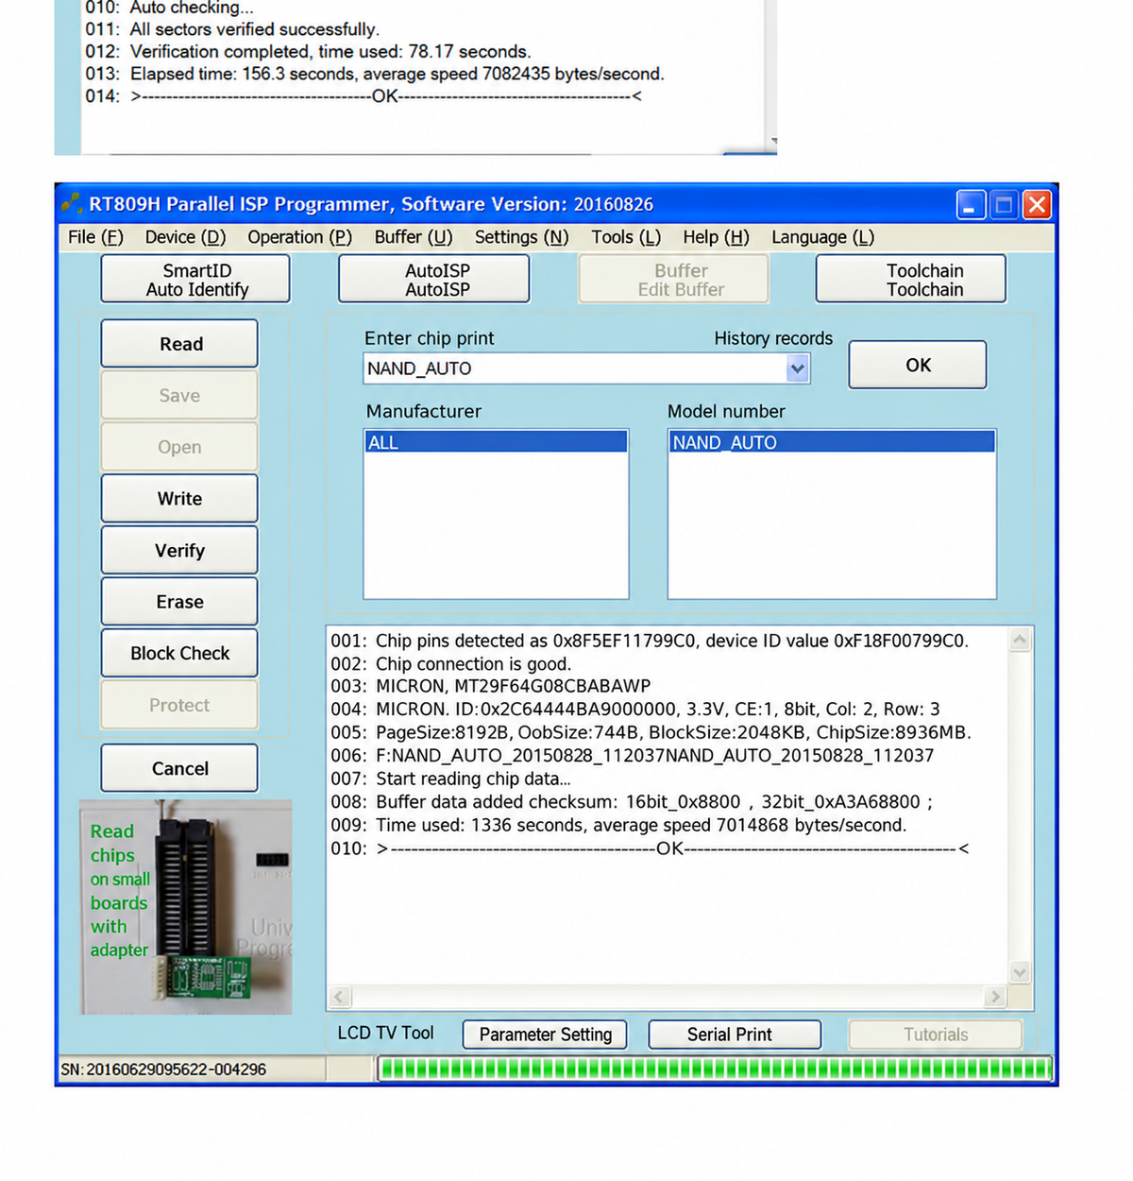This screenshot has height=1181, width=1133.
Task: Click log line 001 Chip pins detected
Action: pyautogui.click(x=650, y=641)
